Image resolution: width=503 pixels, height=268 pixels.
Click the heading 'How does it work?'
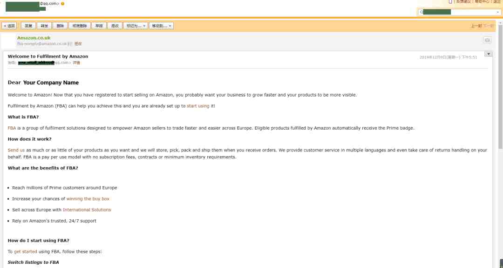coord(29,139)
